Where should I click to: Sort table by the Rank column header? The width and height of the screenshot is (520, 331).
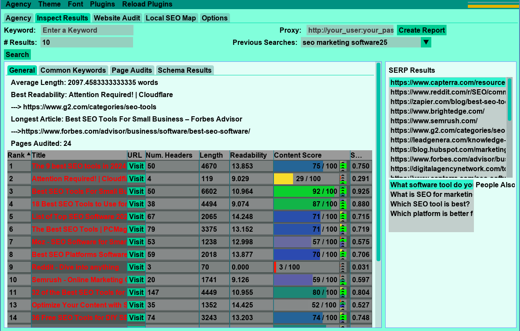tap(19, 155)
